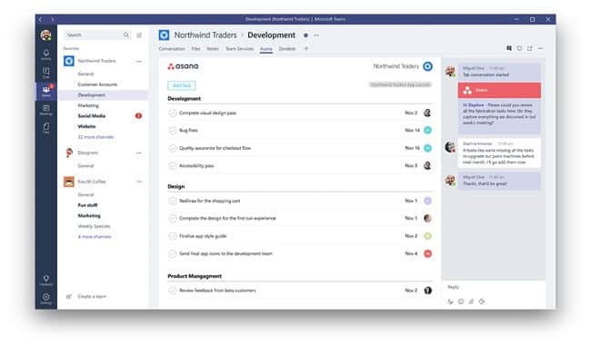Click the rightmost icon in reply toolbar
Viewport: 591px width, 345px height.
[x=482, y=301]
